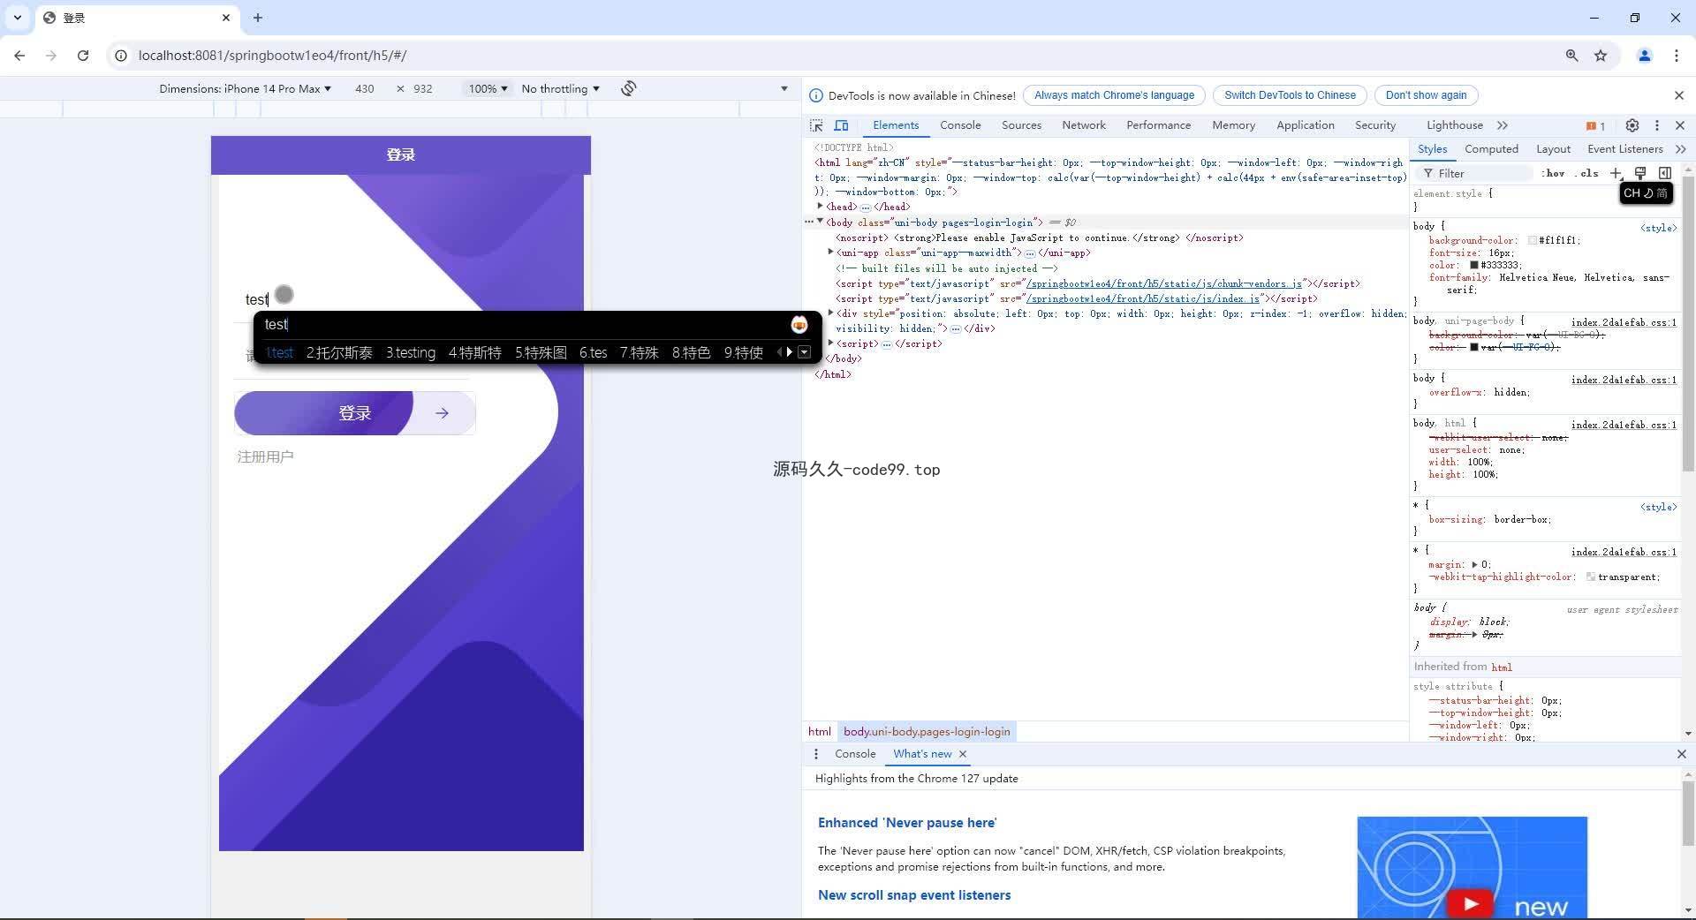Select the Computed styles tab
1696x920 pixels.
point(1491,149)
